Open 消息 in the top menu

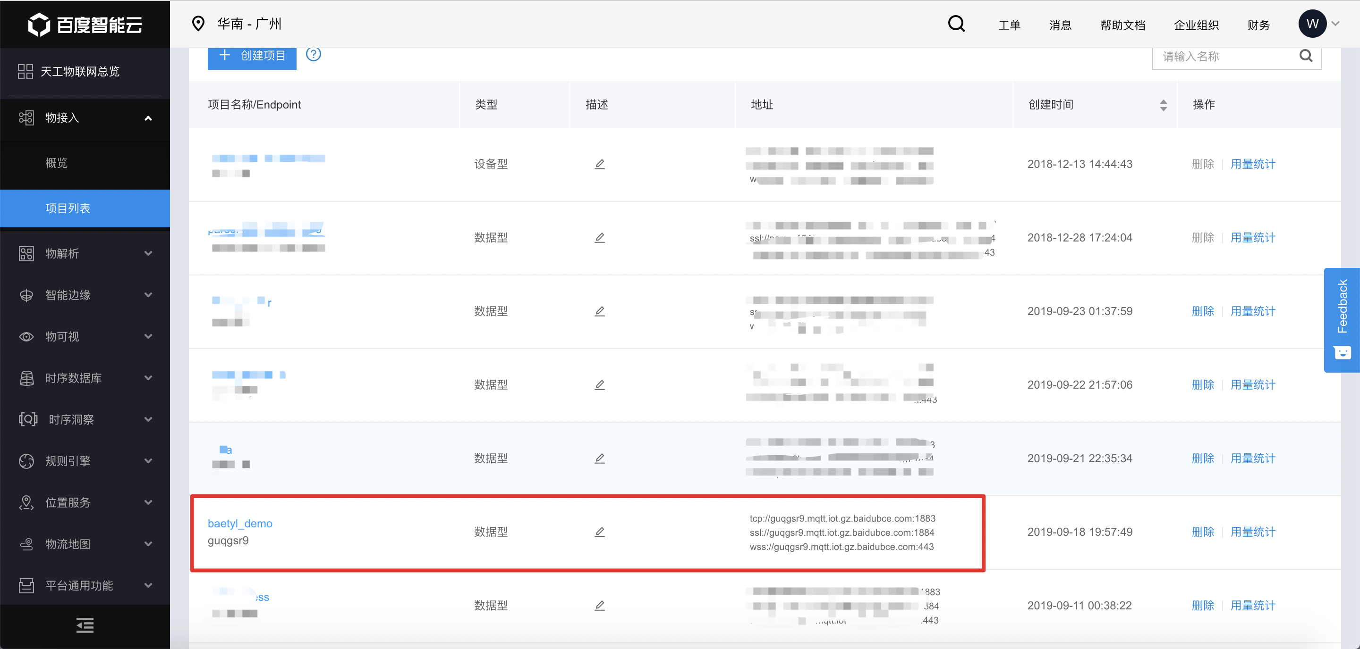(1060, 25)
